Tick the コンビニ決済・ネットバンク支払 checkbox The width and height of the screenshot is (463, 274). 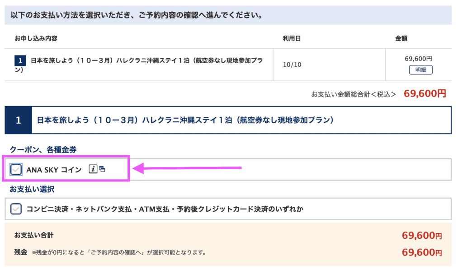(16, 209)
